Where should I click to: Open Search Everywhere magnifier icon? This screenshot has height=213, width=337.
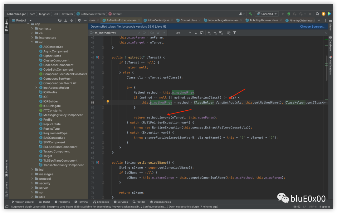click(317, 14)
